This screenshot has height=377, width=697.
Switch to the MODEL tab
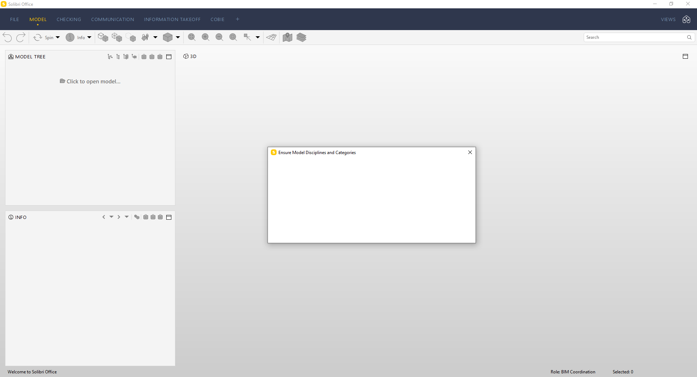pyautogui.click(x=38, y=20)
